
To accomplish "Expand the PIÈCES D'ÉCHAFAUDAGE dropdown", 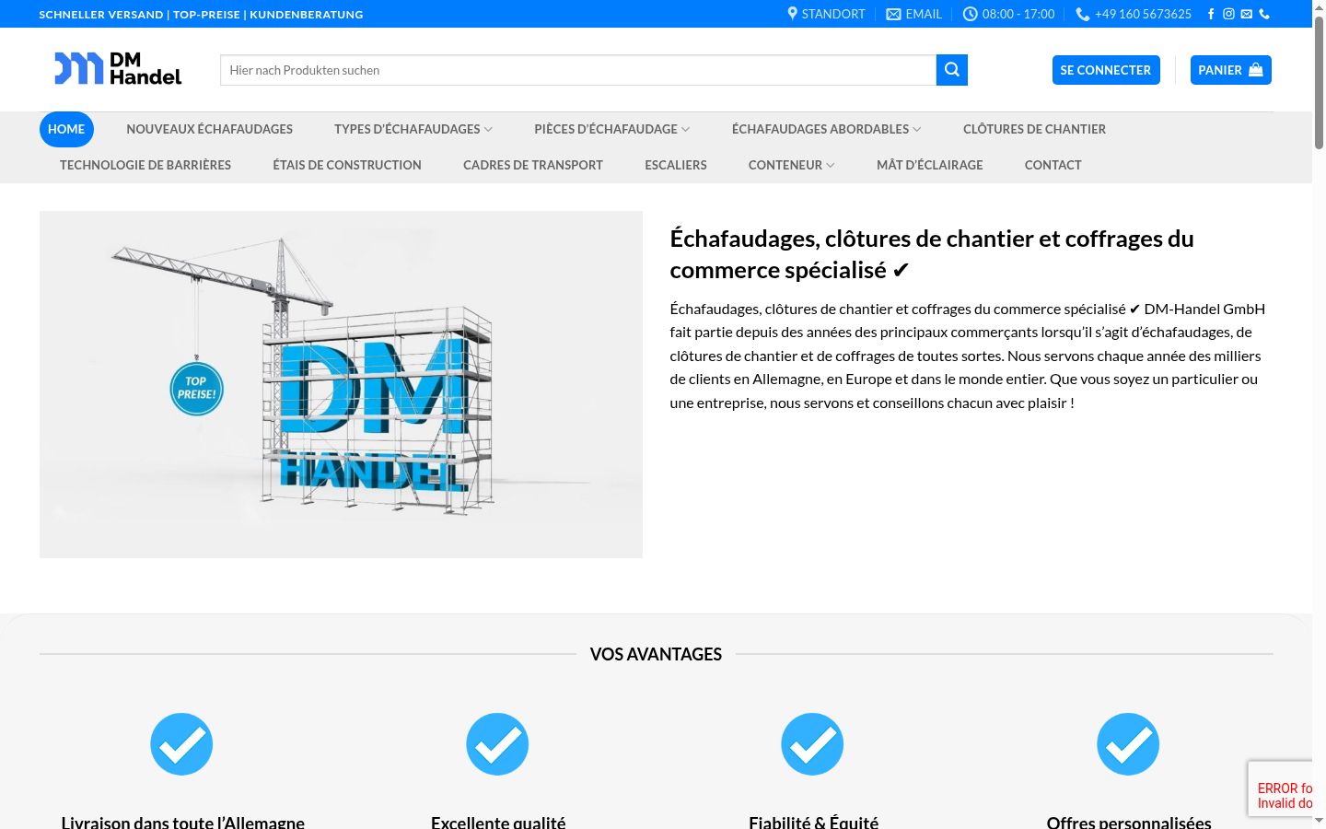I will pyautogui.click(x=611, y=129).
